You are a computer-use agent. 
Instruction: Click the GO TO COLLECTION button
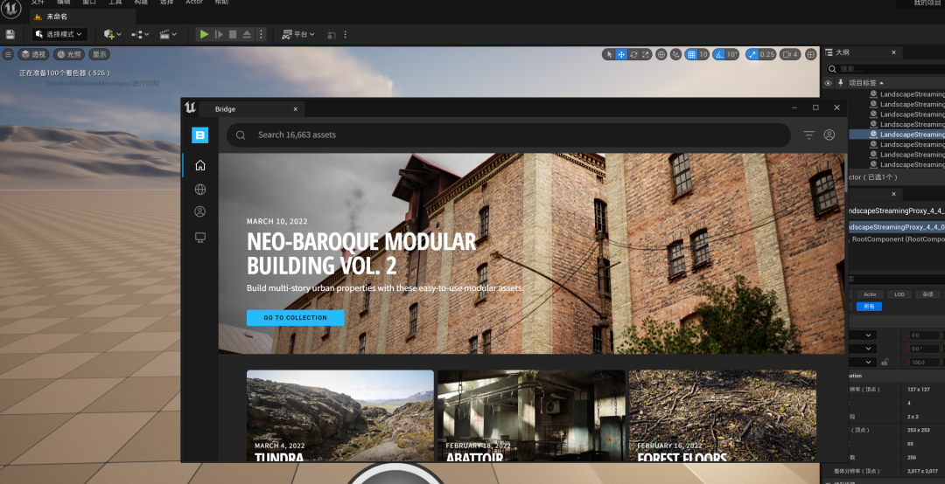pyautogui.click(x=296, y=318)
